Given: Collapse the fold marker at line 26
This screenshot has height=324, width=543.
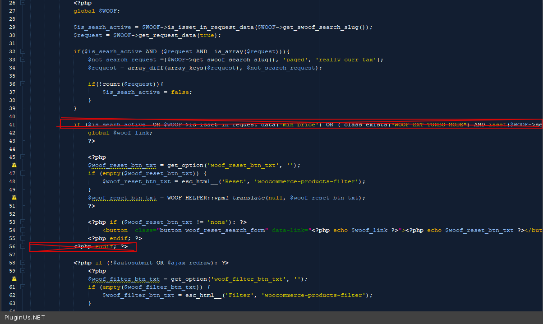Looking at the screenshot, I should (x=23, y=3).
